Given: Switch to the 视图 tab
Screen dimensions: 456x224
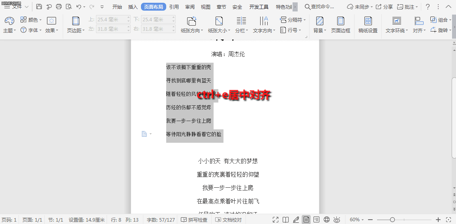Looking at the screenshot, I should (x=206, y=7).
